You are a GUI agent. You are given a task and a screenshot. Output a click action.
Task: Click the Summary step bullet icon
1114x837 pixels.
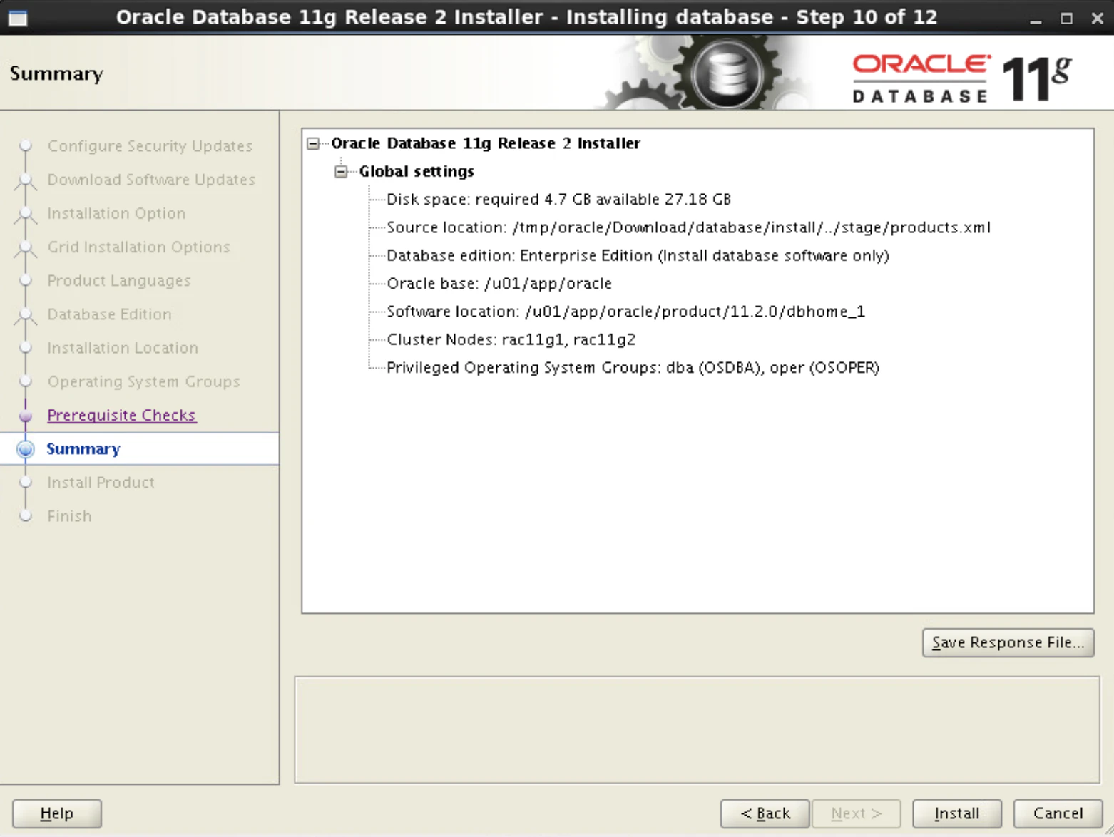pos(26,449)
